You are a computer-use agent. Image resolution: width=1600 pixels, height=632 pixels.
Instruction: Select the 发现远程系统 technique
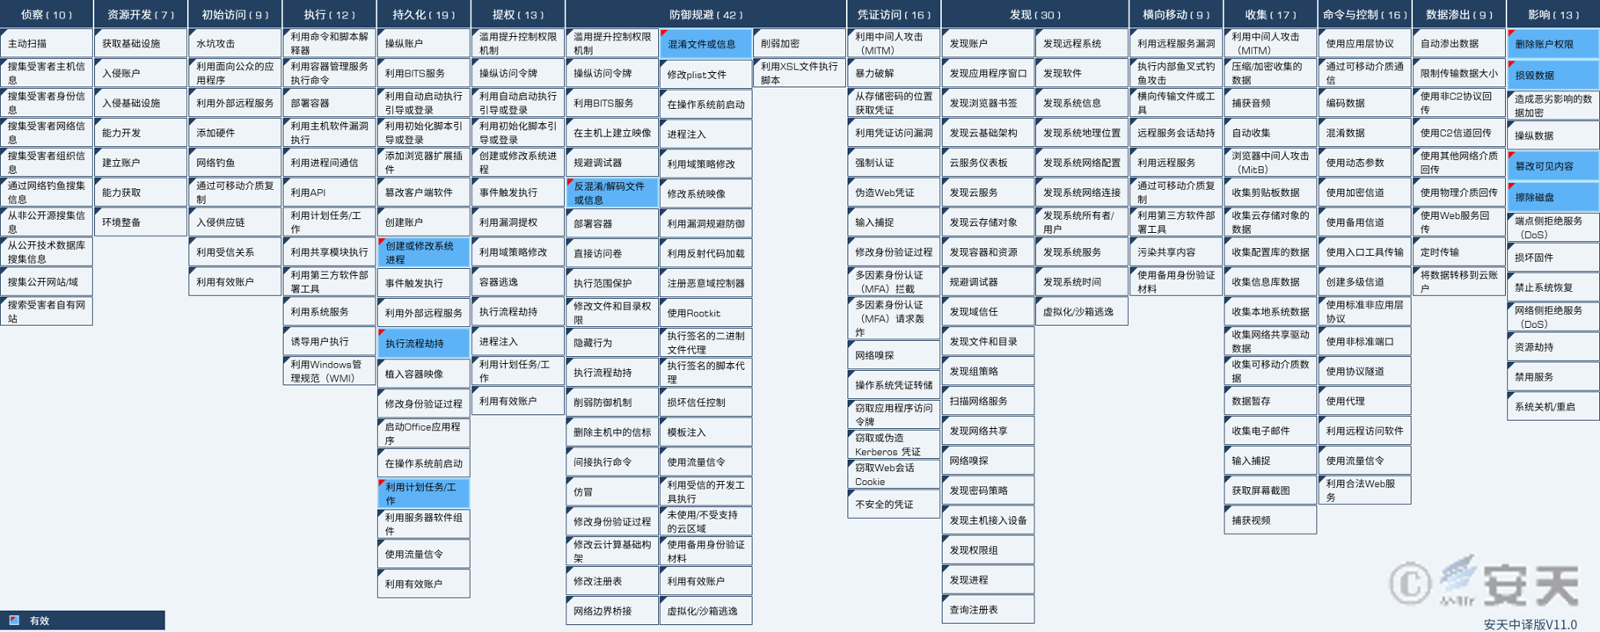(x=1082, y=43)
